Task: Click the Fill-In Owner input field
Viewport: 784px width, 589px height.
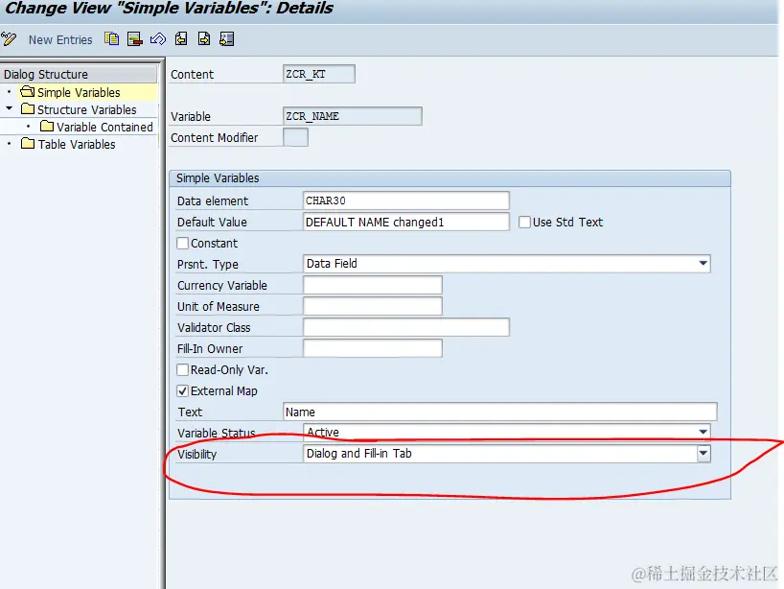Action: [373, 348]
